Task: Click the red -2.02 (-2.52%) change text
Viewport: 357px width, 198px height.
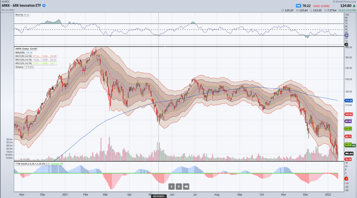Action: (x=321, y=6)
